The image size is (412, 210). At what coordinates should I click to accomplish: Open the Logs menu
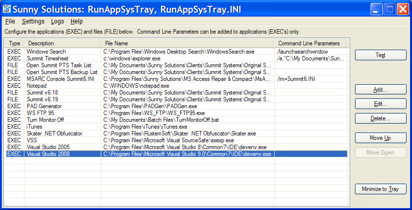tap(57, 21)
